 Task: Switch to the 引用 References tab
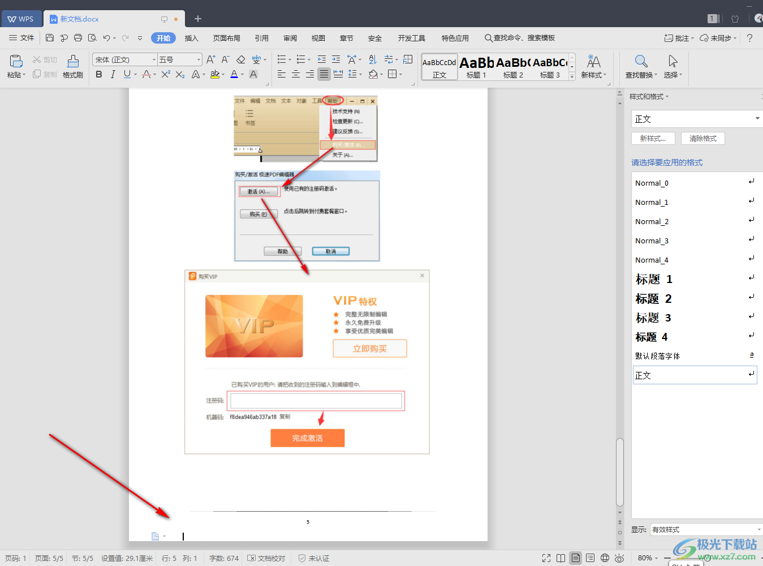pos(262,38)
